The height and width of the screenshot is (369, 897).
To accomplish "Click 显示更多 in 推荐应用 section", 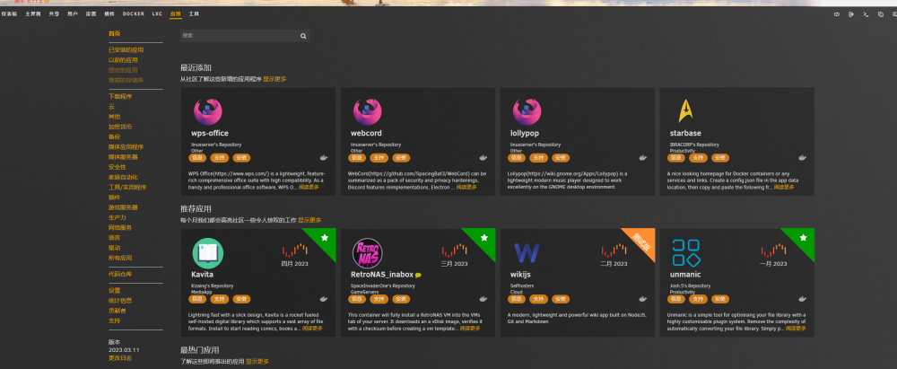I will [309, 220].
